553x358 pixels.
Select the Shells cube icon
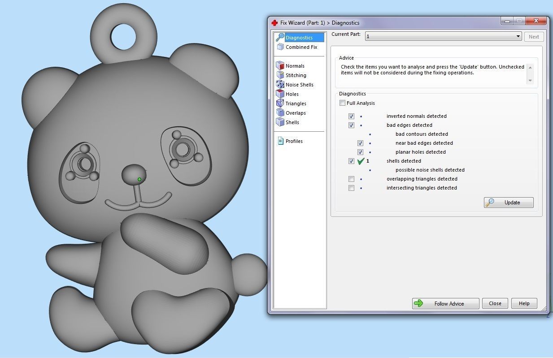pyautogui.click(x=280, y=122)
